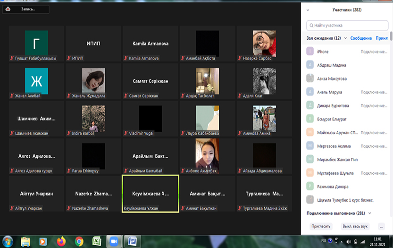The width and height of the screenshot is (393, 248).
Task: Collapse the Зал ожидания (12) section
Action: 345,38
